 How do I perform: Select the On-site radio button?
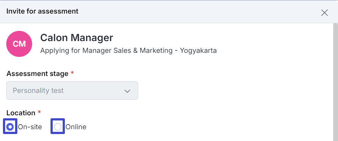pos(10,126)
